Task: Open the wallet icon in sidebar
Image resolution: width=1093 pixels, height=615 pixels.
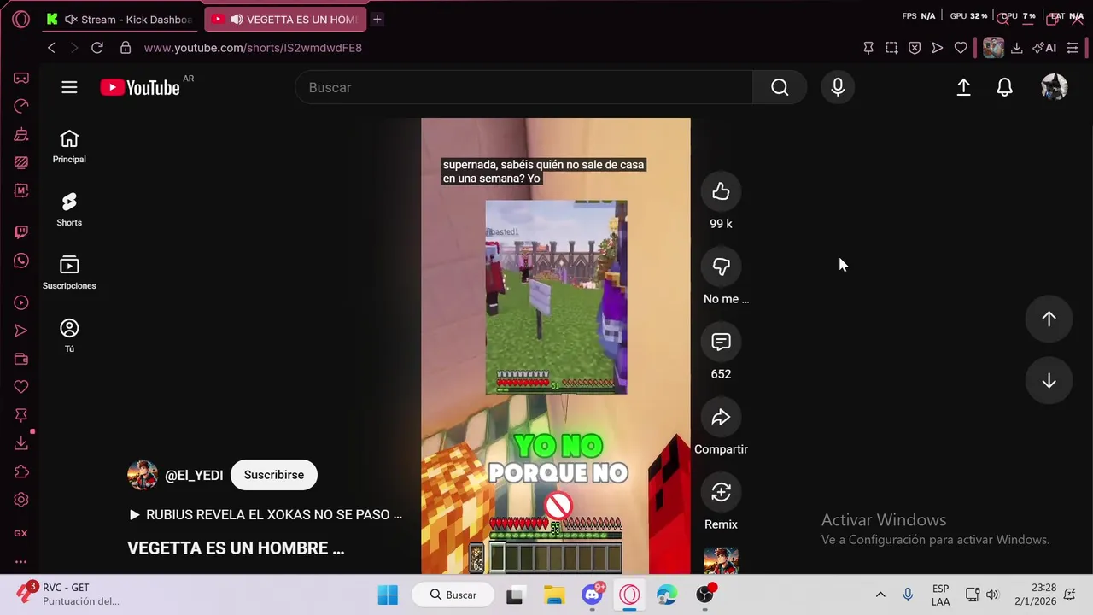Action: [21, 359]
